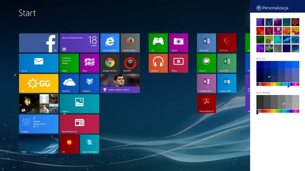Open the Muzyka headphones tile

pos(158,63)
